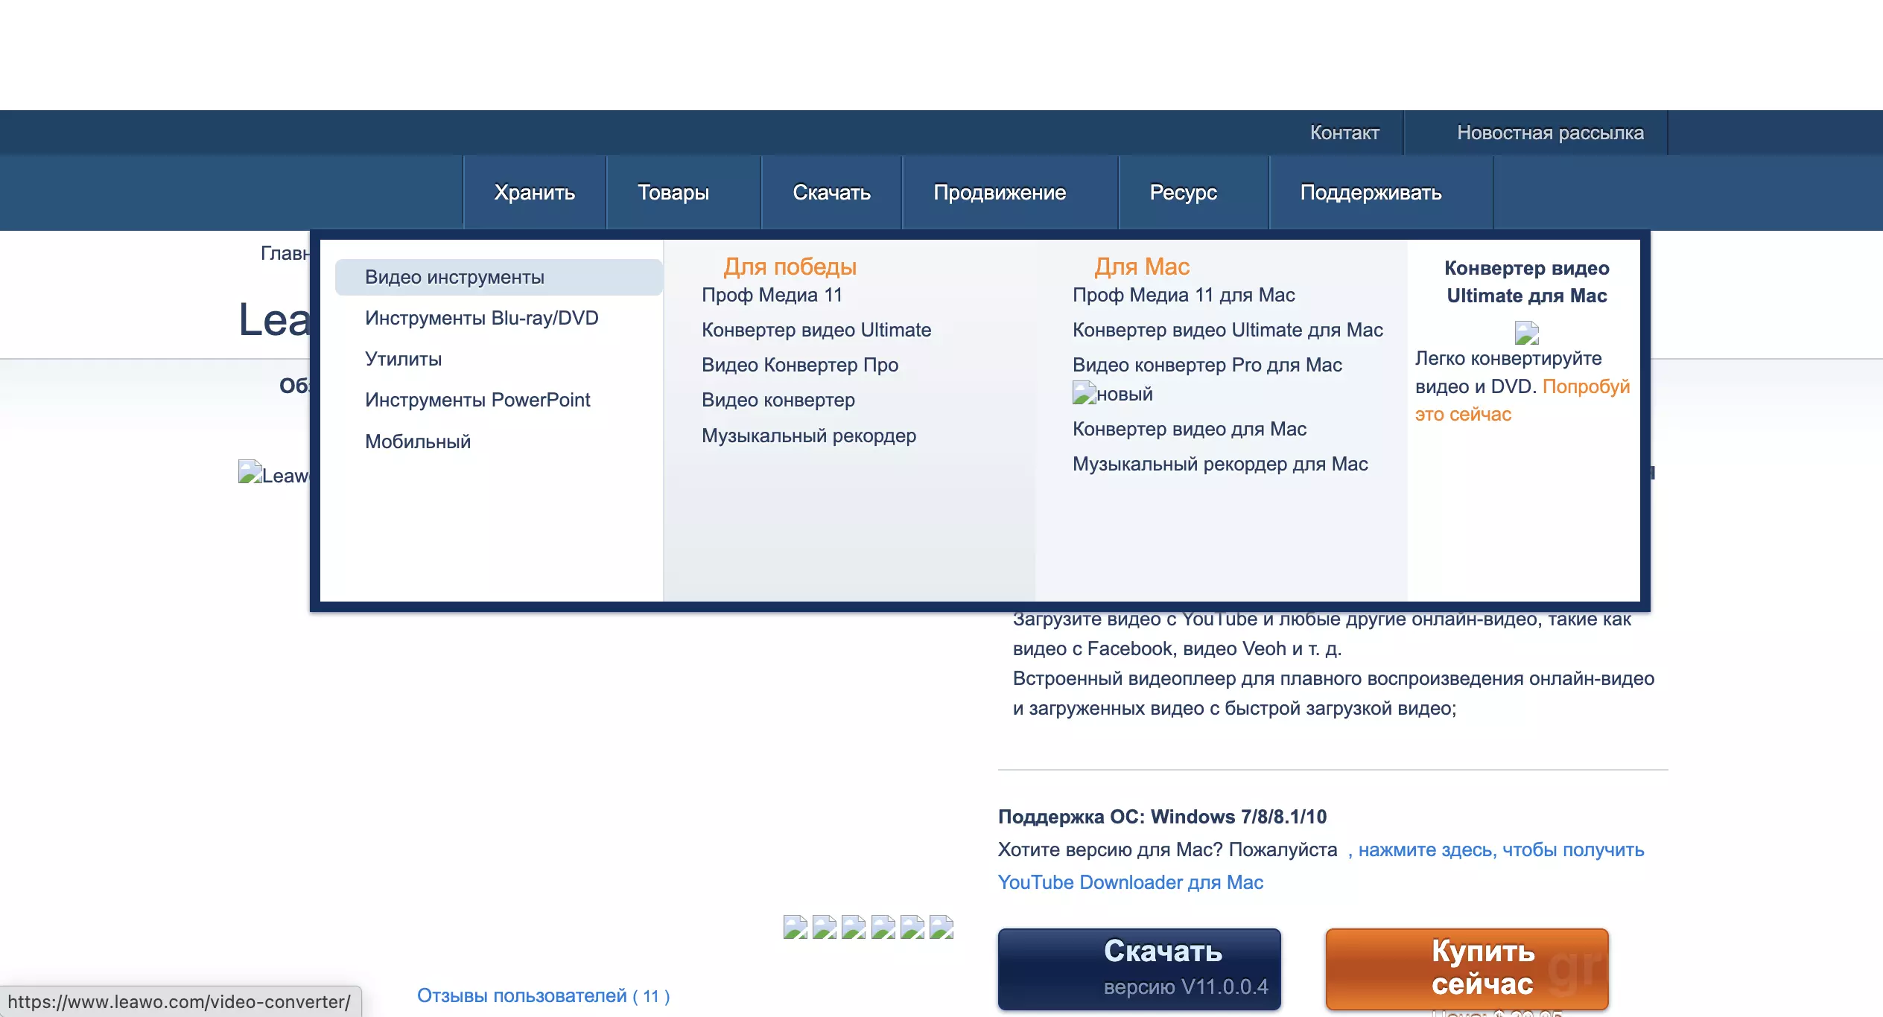Open the Товары navigation menu
1883x1017 pixels.
pos(673,192)
